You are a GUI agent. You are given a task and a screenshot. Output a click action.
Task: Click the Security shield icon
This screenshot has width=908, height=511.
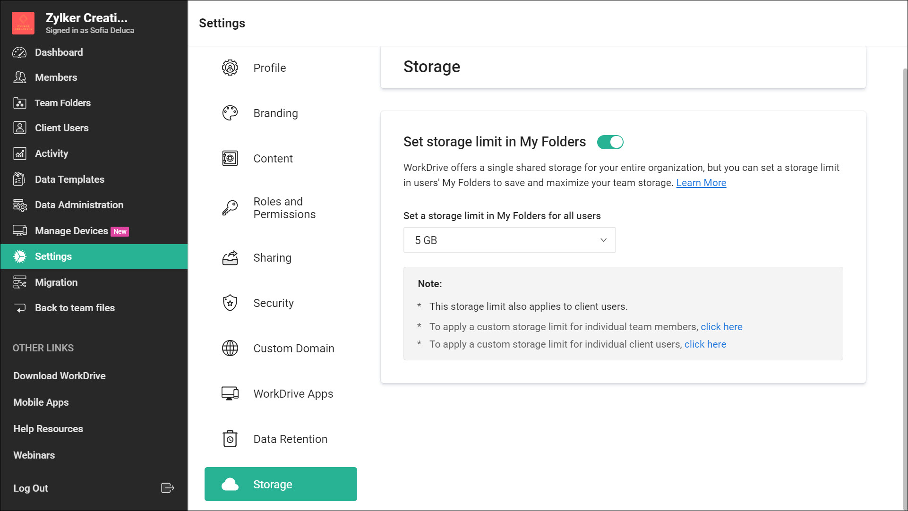coord(230,303)
